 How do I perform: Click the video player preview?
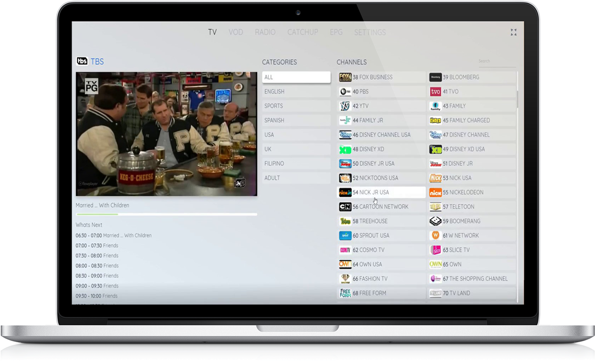pyautogui.click(x=167, y=134)
